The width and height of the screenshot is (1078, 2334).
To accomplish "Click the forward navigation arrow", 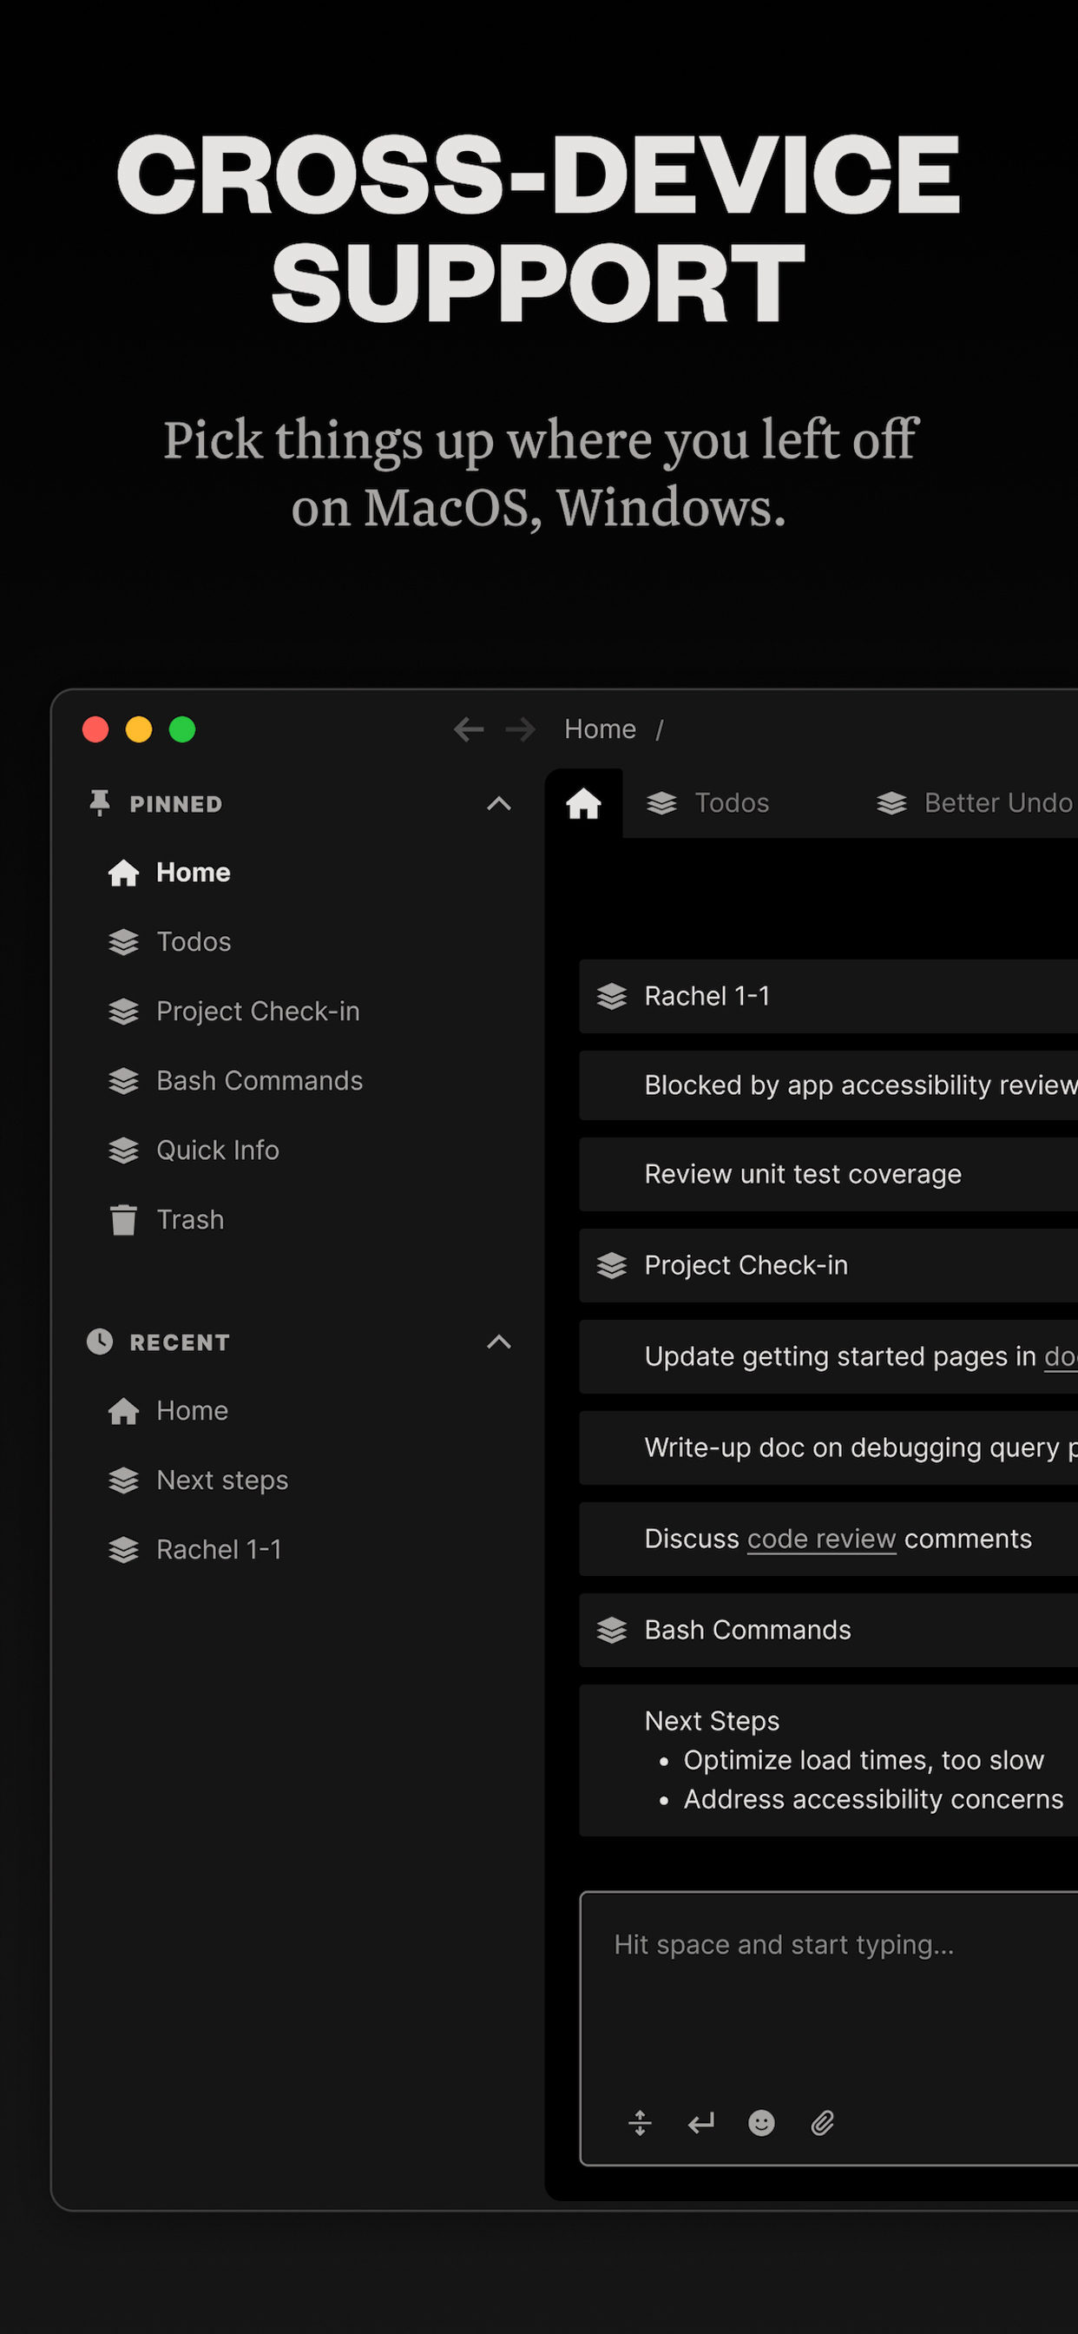I will (x=520, y=729).
